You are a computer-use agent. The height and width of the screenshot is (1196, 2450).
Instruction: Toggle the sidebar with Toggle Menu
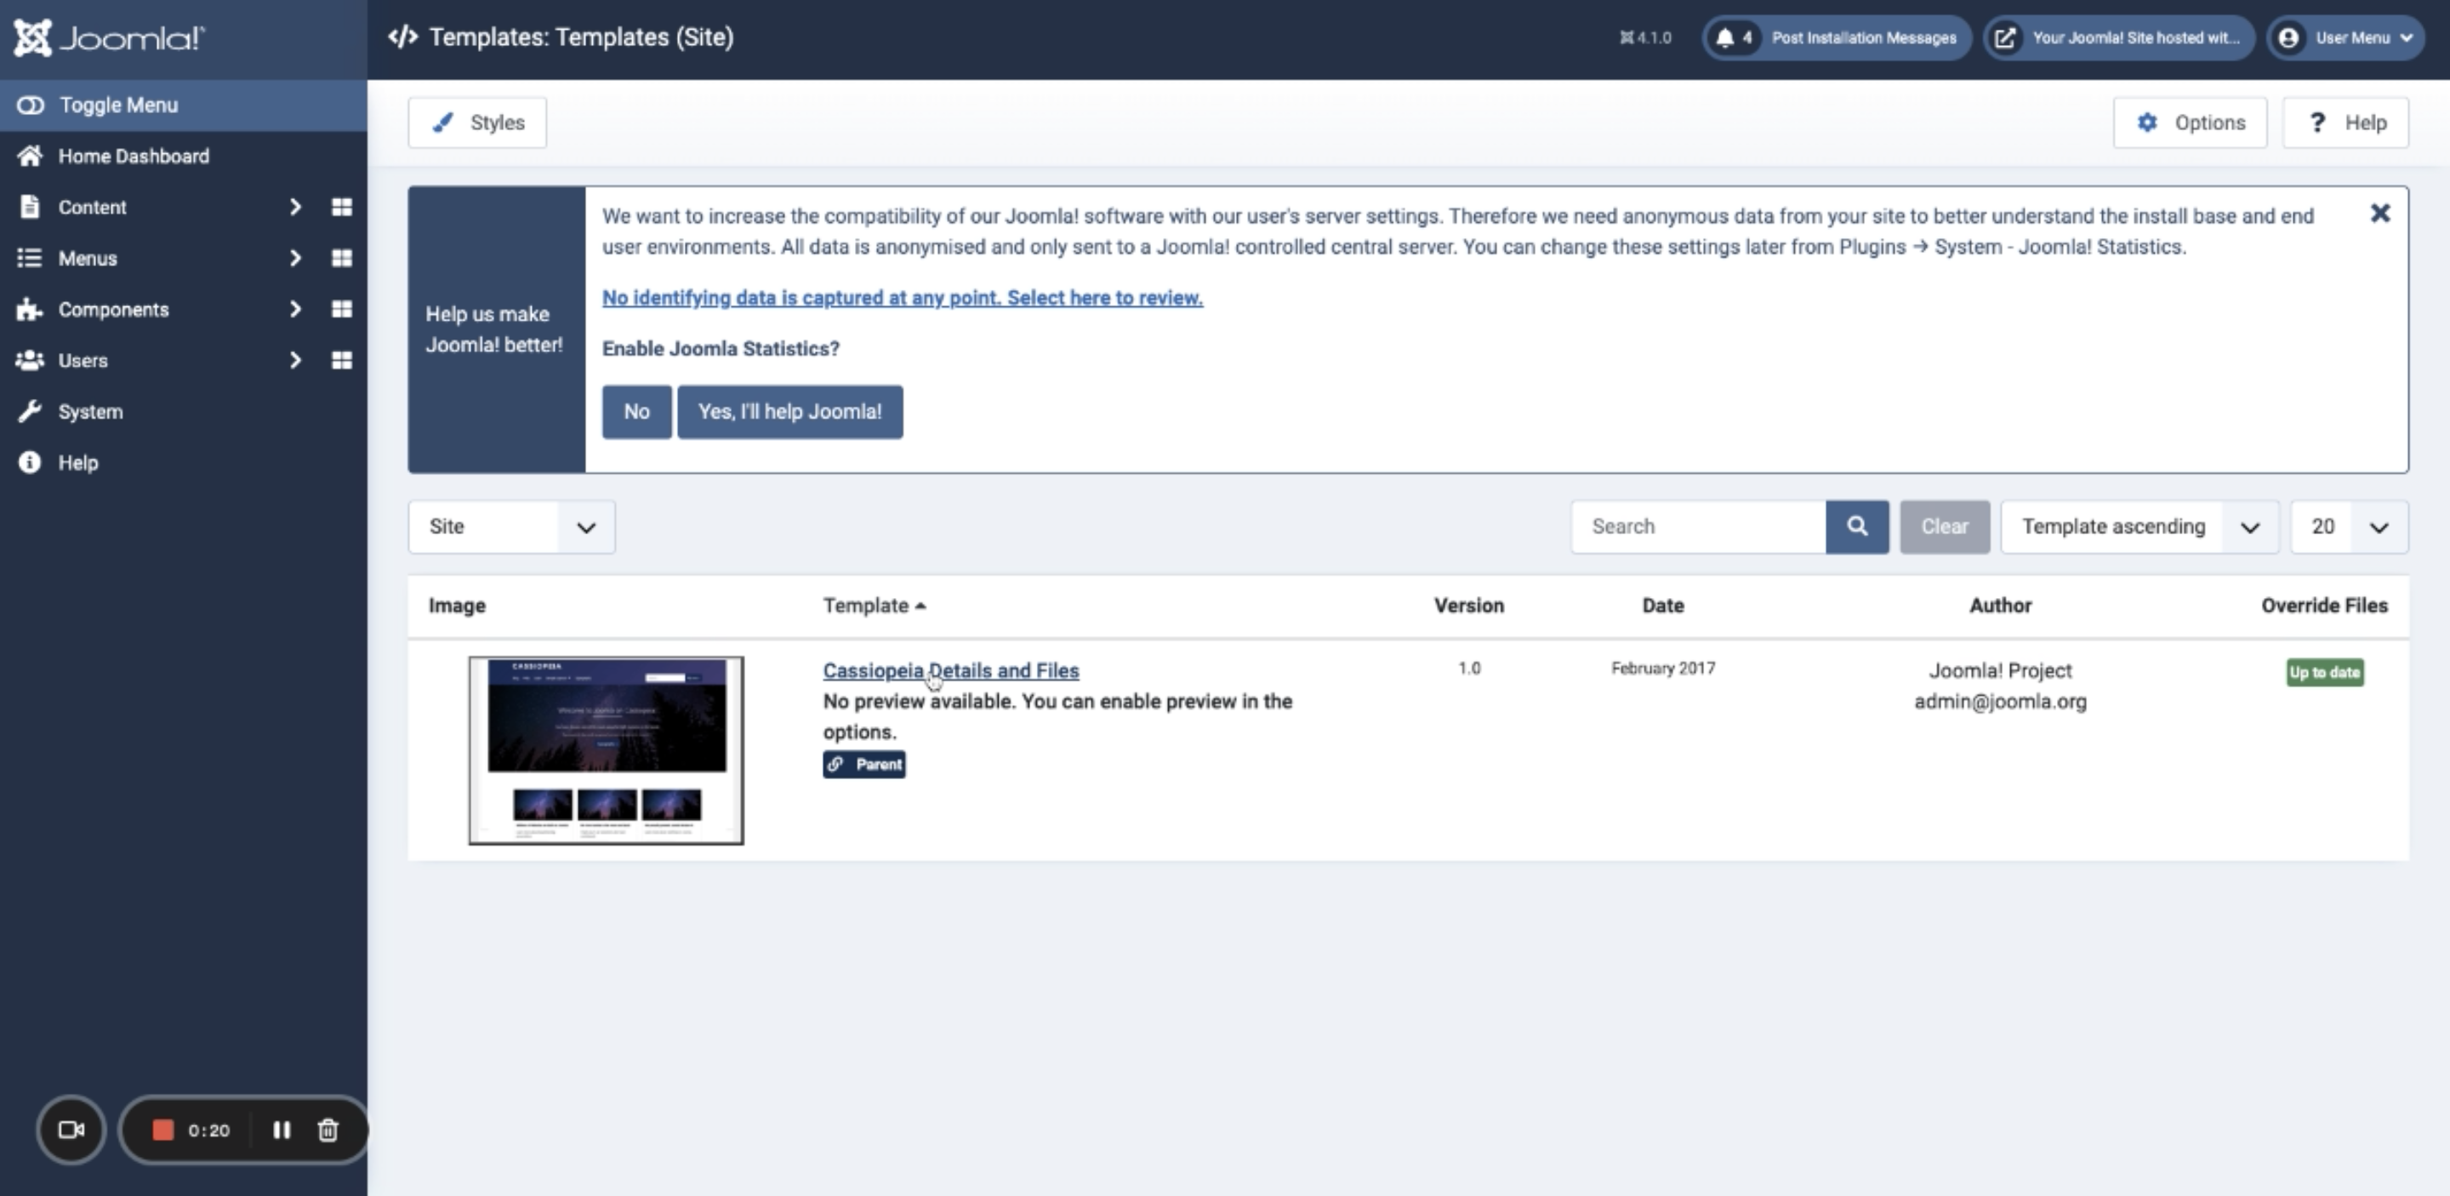click(x=184, y=105)
